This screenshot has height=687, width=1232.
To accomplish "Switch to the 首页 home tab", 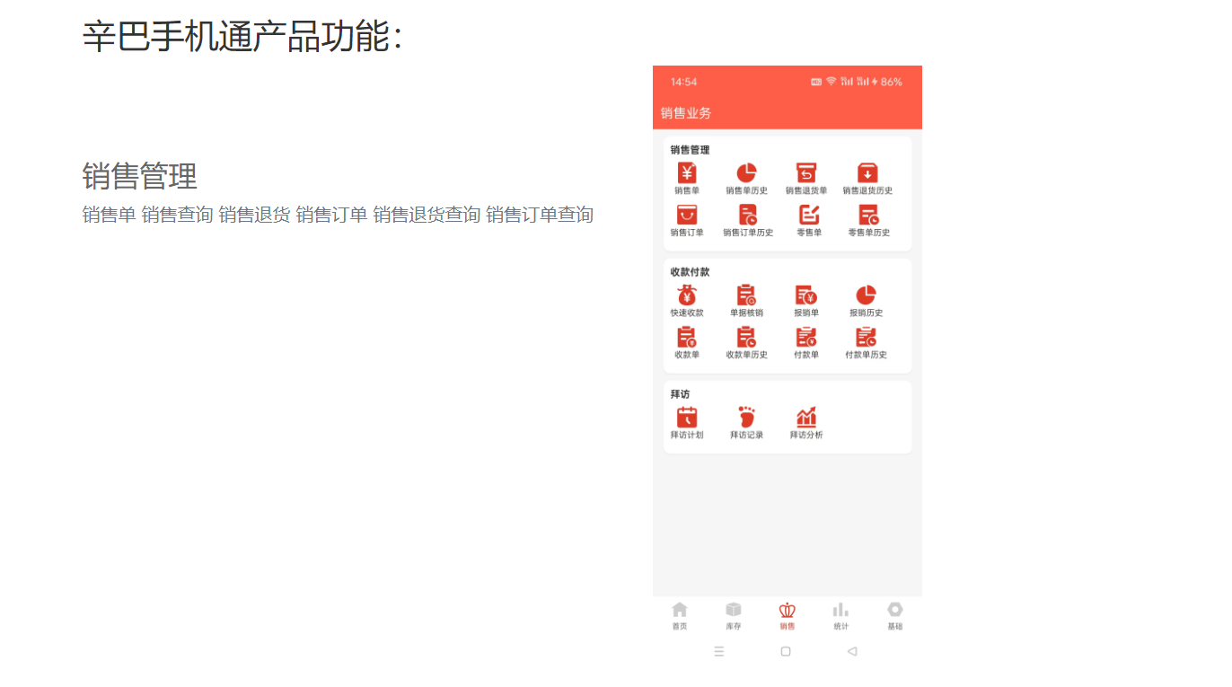I will click(680, 615).
